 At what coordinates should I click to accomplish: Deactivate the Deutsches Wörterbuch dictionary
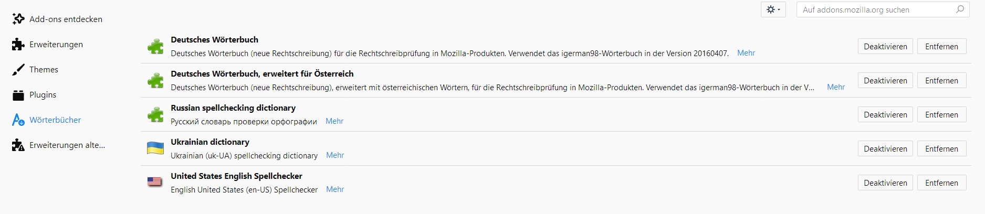[x=885, y=47]
